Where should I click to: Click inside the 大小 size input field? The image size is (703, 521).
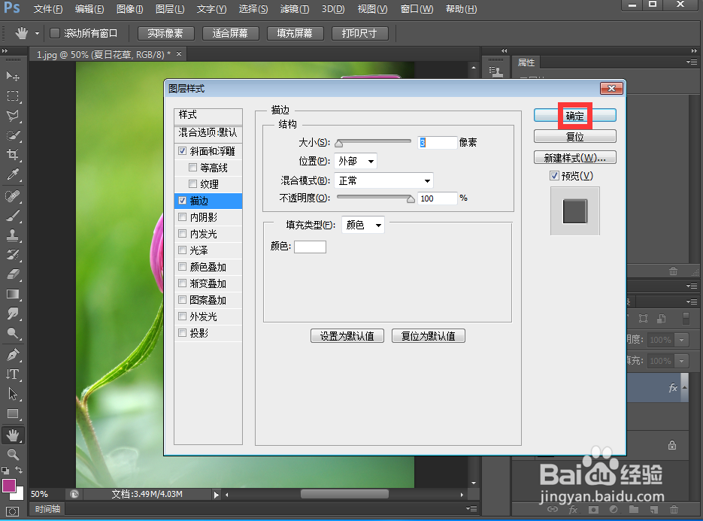(437, 141)
